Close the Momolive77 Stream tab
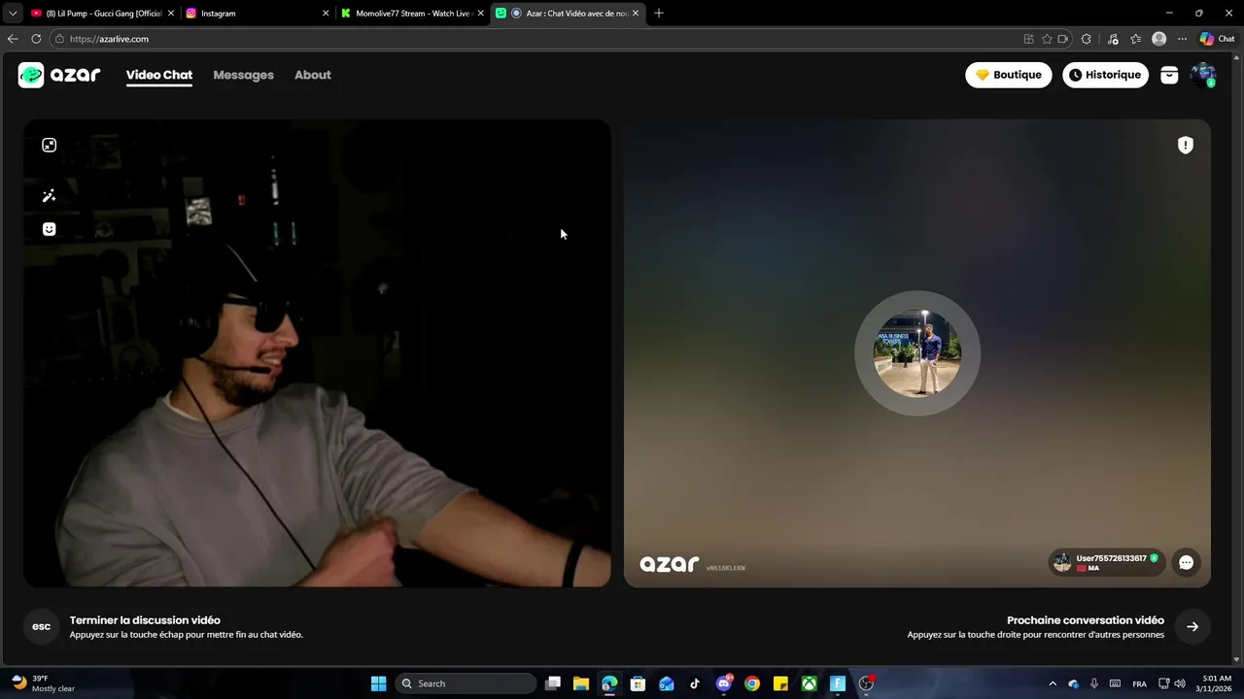 [480, 14]
